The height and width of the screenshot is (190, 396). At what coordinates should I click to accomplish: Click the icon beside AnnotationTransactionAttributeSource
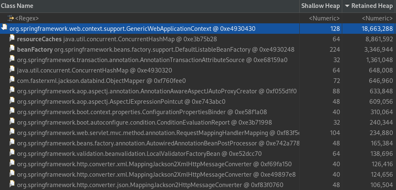pos(12,59)
